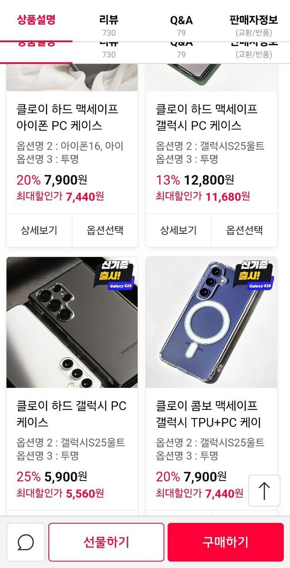Tap the 클로이 하드 갤럭시 PC 케이스 title
Screen dimensions: 290x568
coord(72,414)
